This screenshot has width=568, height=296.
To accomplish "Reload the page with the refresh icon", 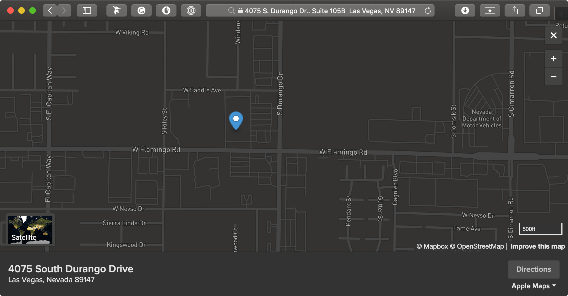I will click(x=428, y=11).
